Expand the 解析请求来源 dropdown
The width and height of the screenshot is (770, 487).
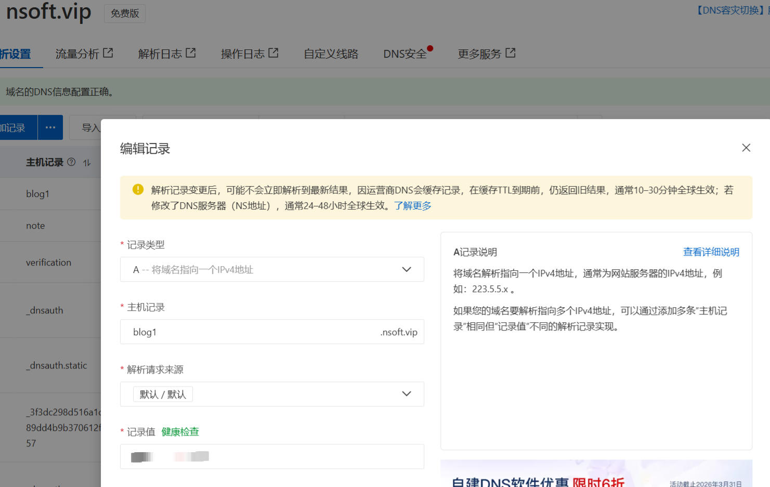click(x=271, y=394)
